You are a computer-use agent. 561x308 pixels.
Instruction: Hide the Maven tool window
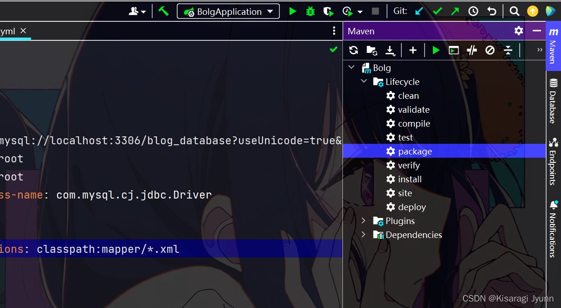pyautogui.click(x=537, y=31)
